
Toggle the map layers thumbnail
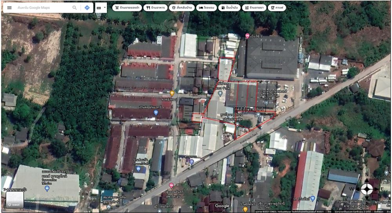(x=15, y=200)
